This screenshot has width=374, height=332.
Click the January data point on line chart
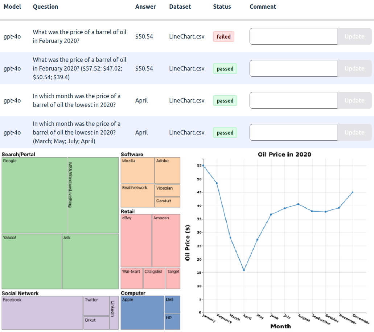(203, 165)
